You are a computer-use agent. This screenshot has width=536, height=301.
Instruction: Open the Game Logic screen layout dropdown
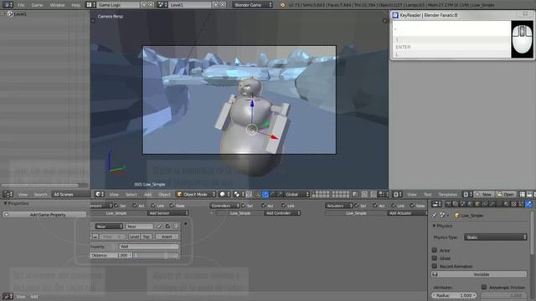(118, 5)
